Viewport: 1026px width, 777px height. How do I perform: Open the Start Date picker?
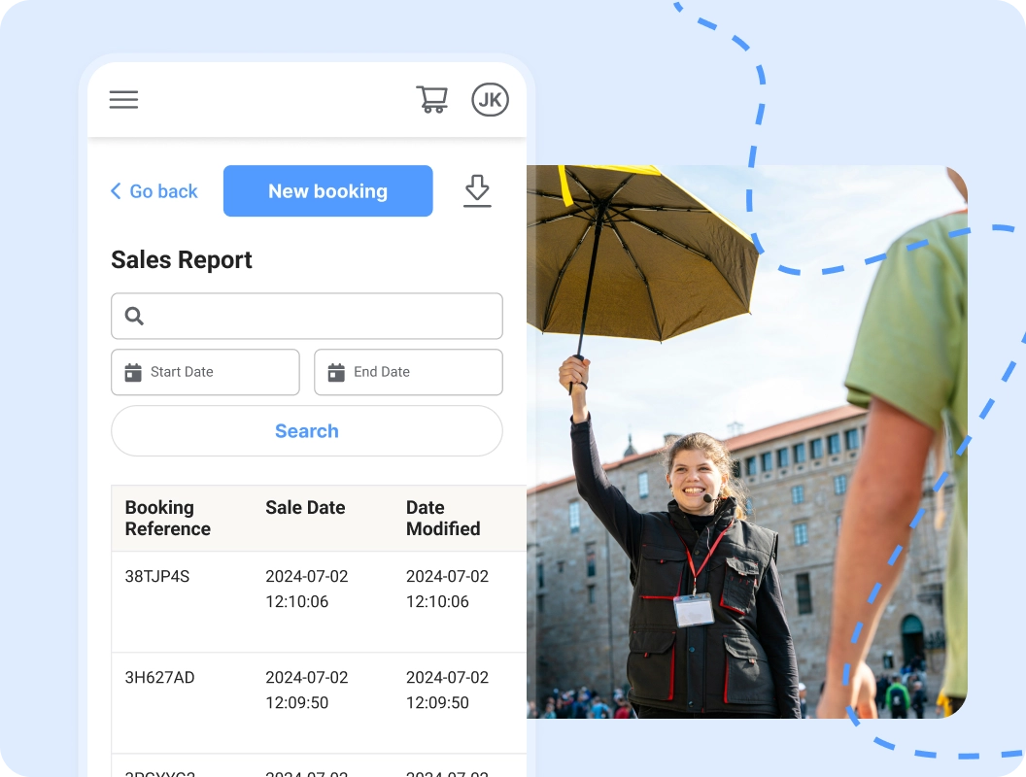pos(205,372)
